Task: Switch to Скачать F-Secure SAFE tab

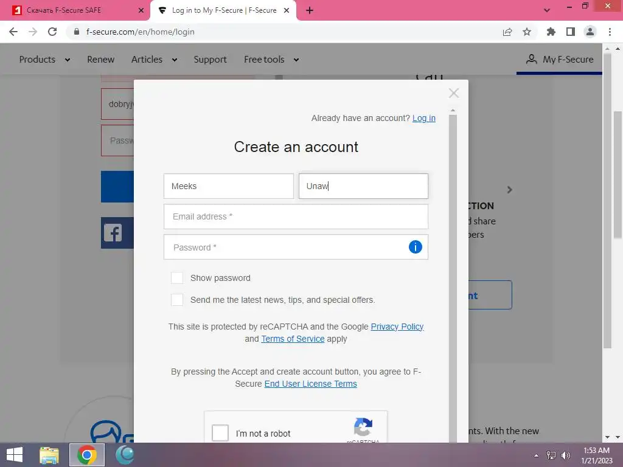Action: (75, 10)
